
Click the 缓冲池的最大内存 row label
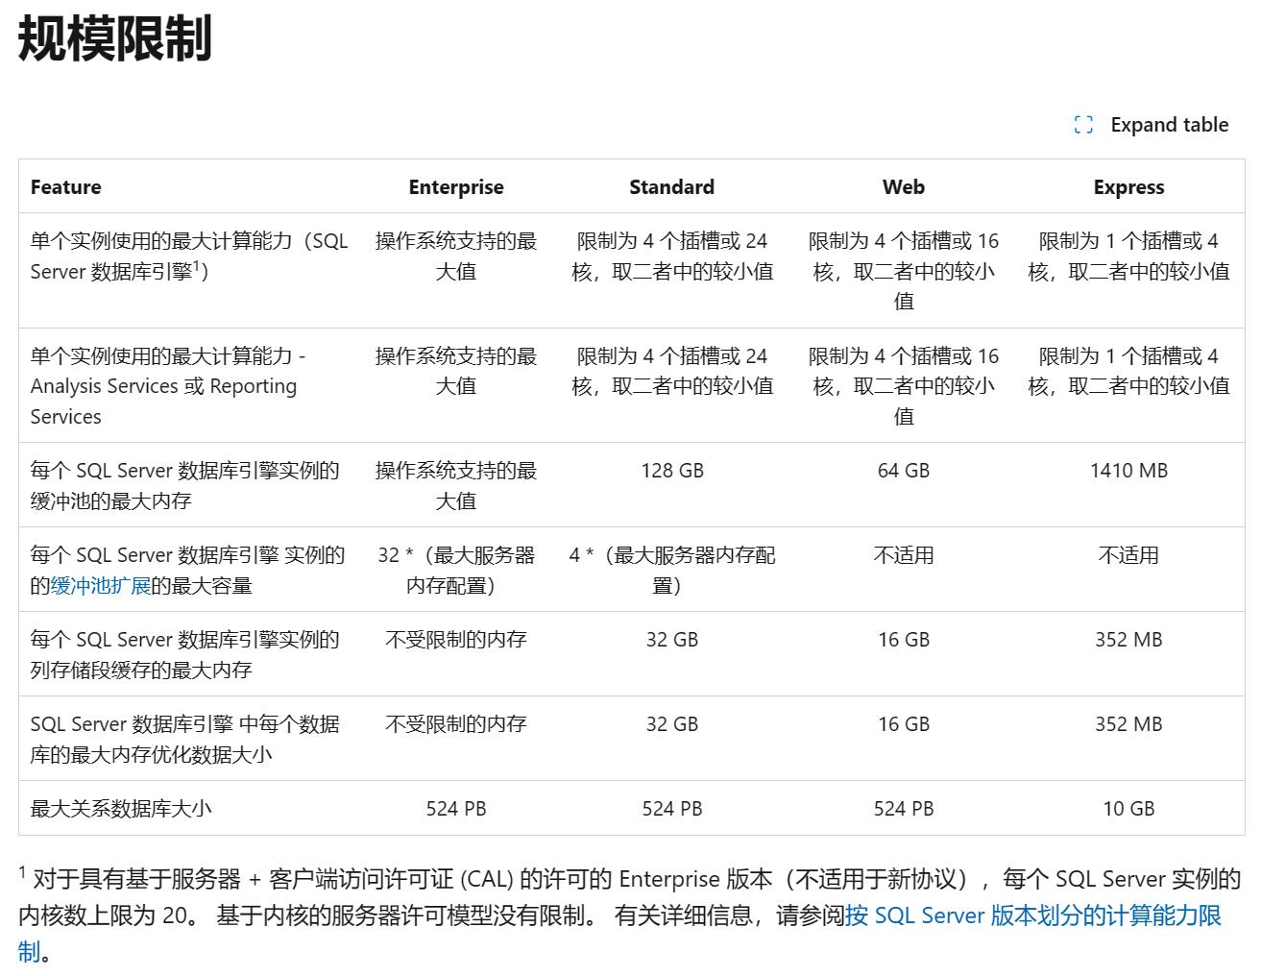(184, 485)
